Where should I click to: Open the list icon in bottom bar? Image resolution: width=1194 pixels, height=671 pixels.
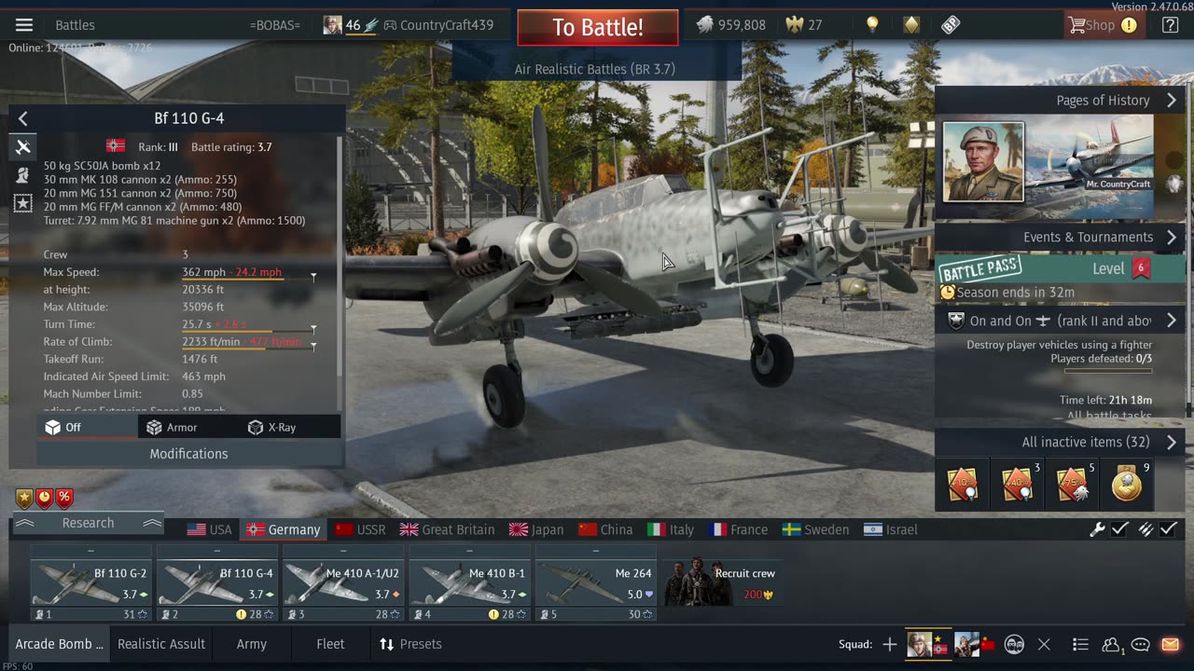(1080, 644)
